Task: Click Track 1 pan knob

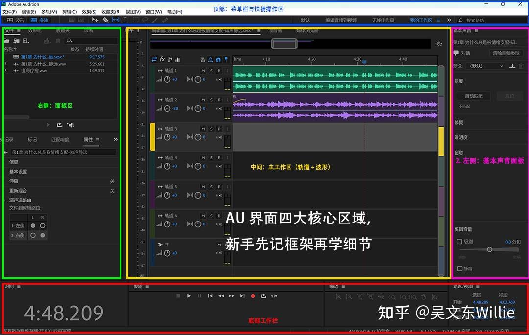Action: coord(198,79)
